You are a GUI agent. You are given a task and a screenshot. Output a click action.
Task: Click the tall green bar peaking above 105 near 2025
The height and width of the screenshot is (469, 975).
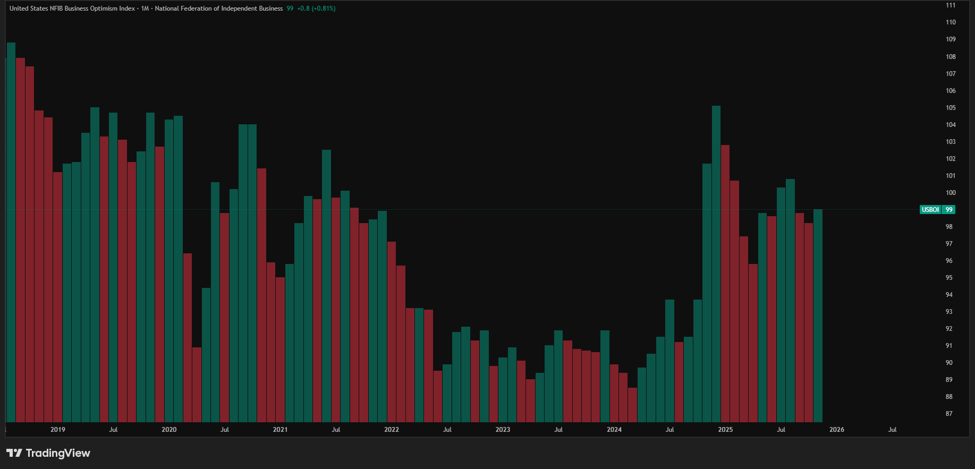pos(716,266)
